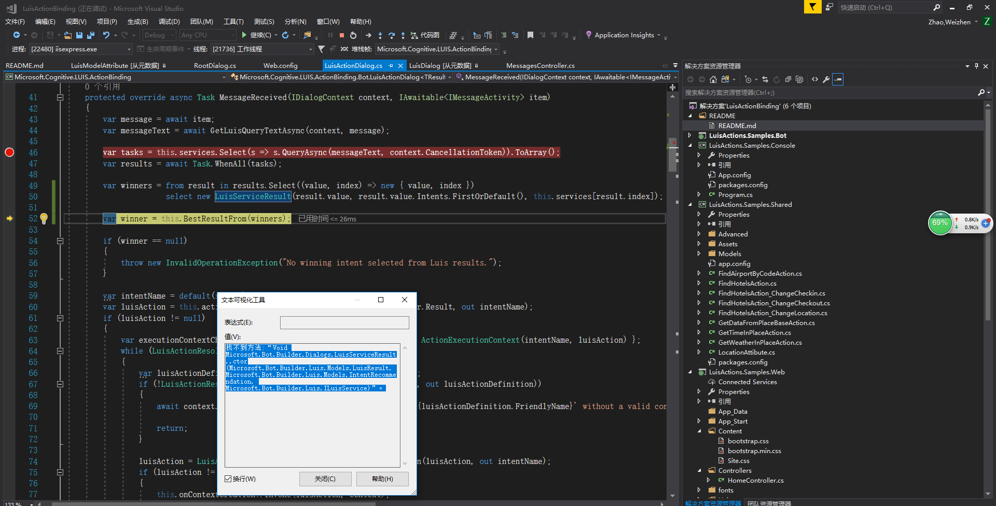Screen dimensions: 996x506
Task: Switch to the Web.config tab
Action: pyautogui.click(x=280, y=66)
